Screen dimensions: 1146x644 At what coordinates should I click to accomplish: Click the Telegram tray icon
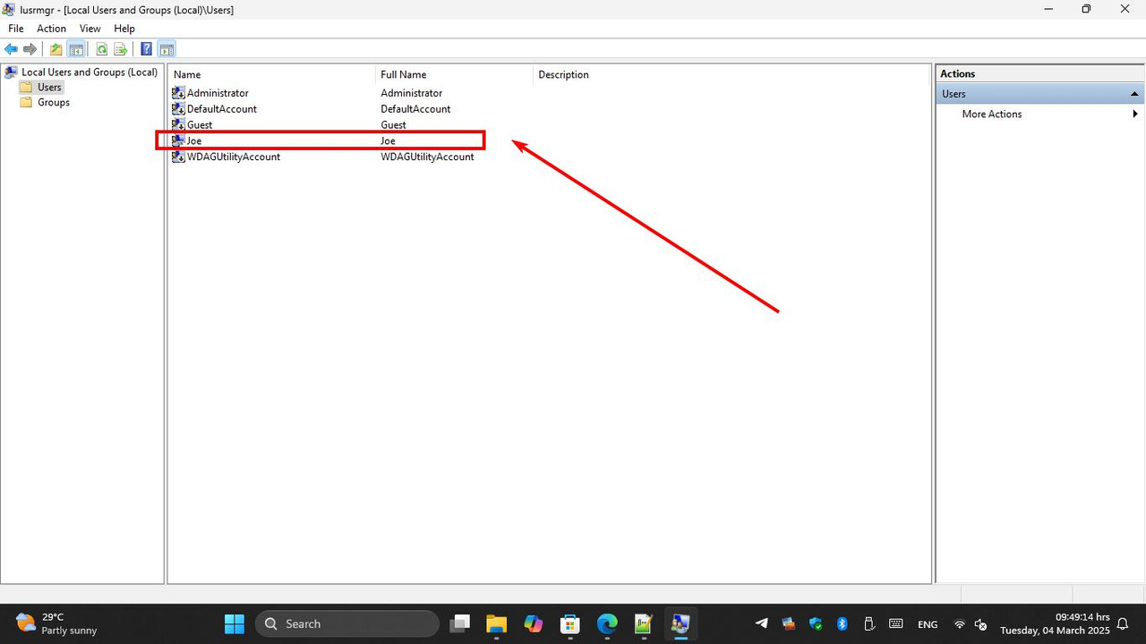click(762, 623)
